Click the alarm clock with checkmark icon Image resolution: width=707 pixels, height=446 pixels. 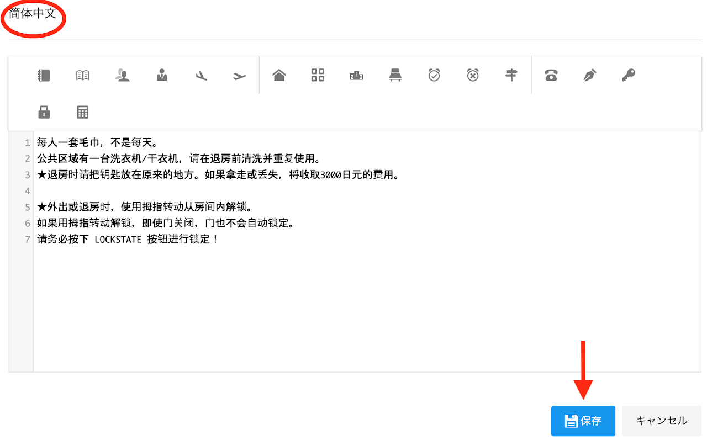tap(434, 75)
